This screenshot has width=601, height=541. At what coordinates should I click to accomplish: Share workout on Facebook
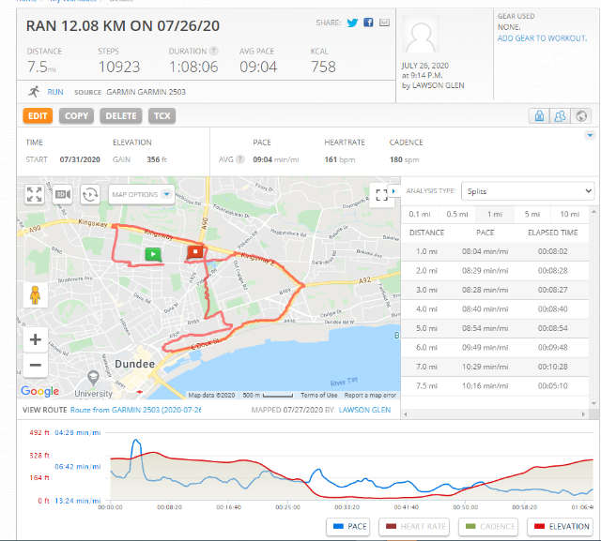click(x=368, y=23)
